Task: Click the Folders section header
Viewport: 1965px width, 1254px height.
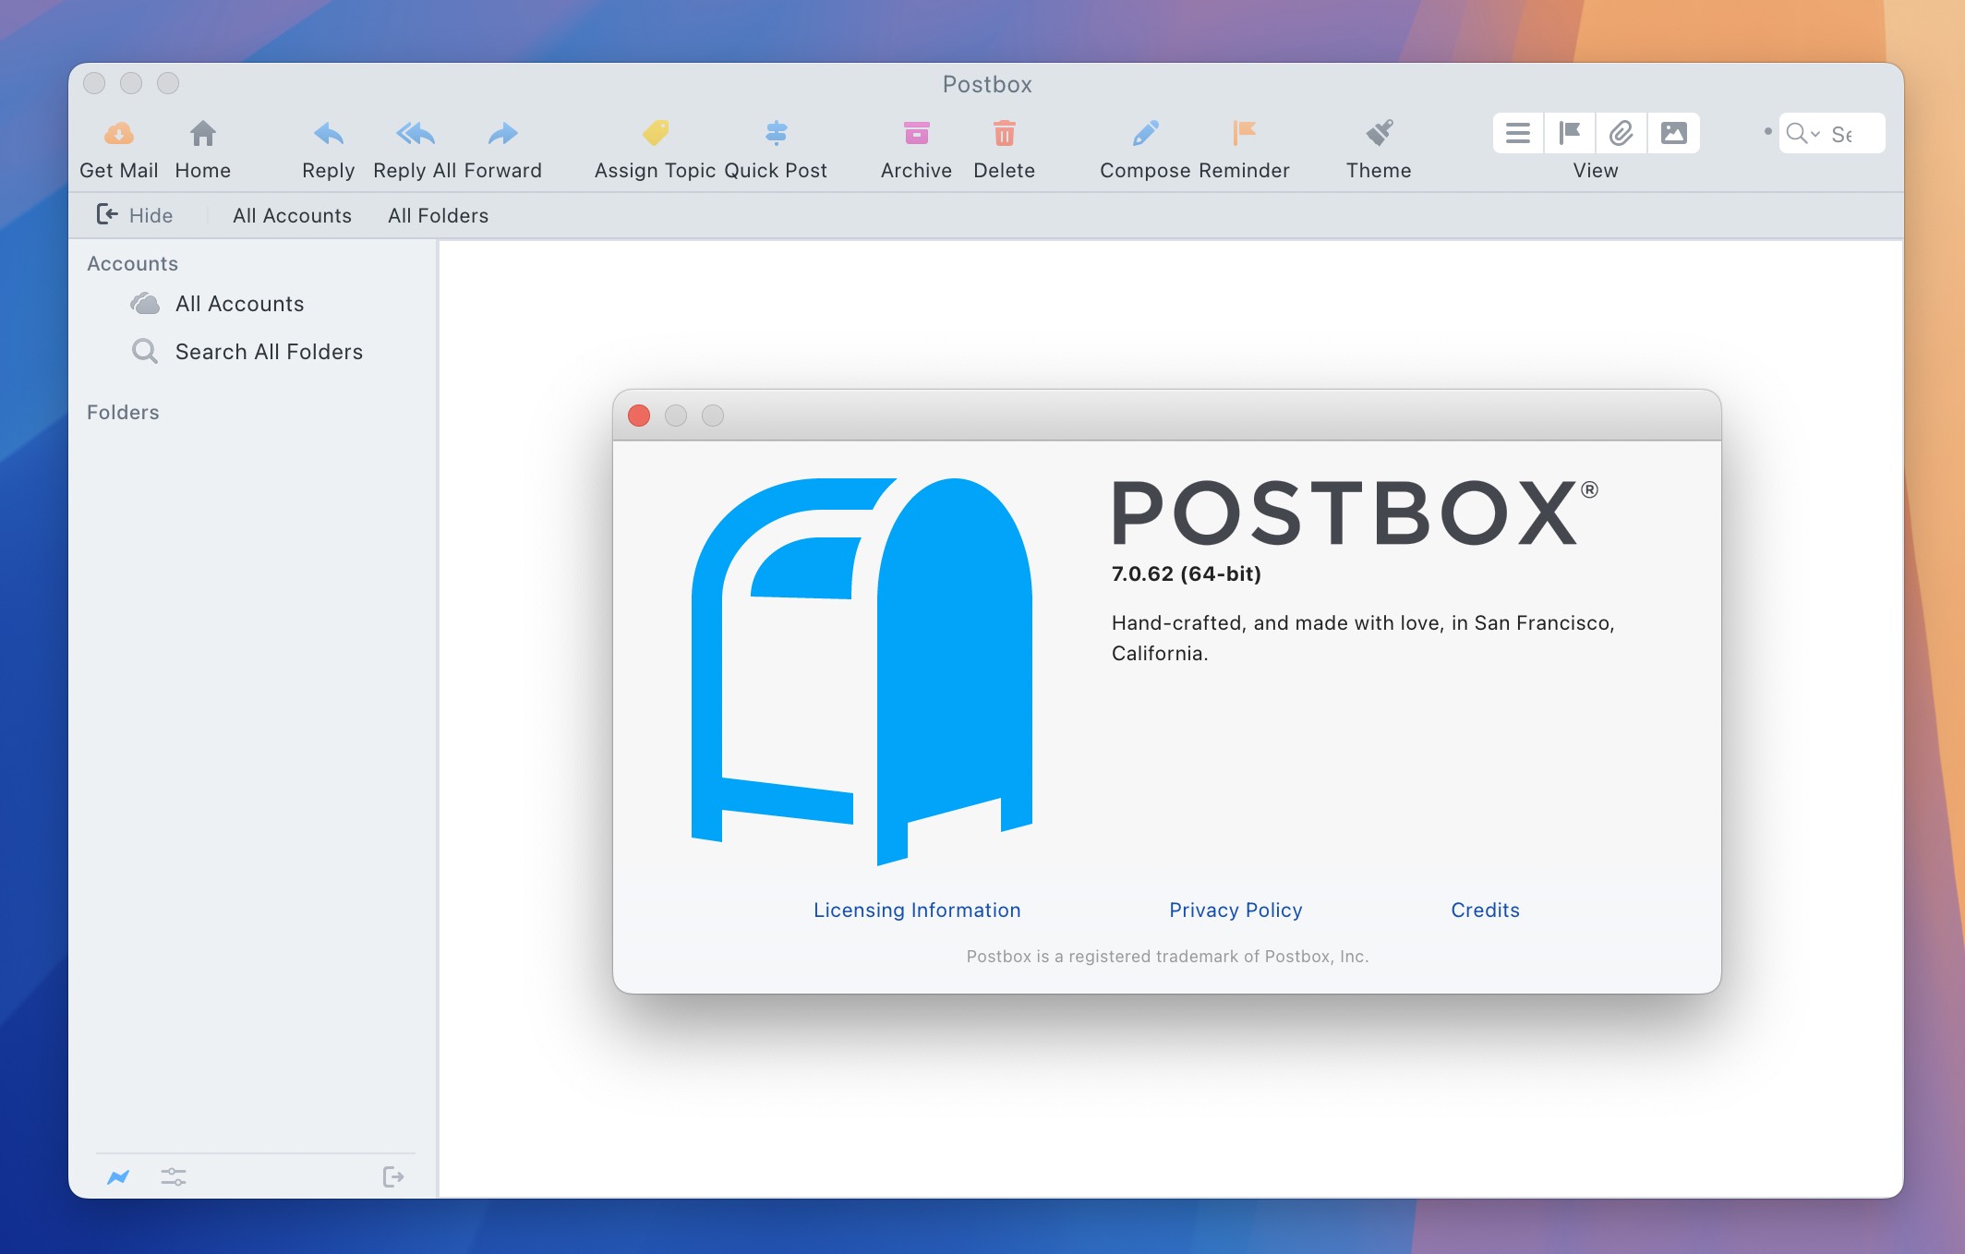Action: click(x=123, y=412)
